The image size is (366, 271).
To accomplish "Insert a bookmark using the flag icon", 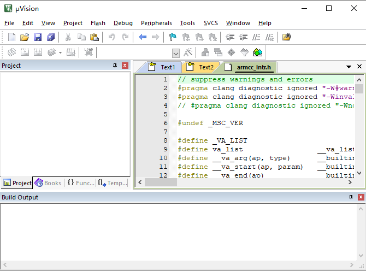I will coord(173,37).
